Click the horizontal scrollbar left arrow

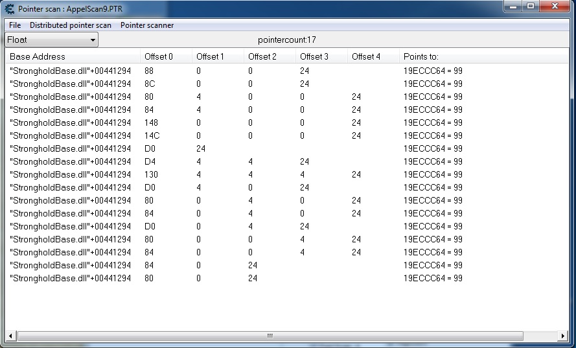point(11,336)
